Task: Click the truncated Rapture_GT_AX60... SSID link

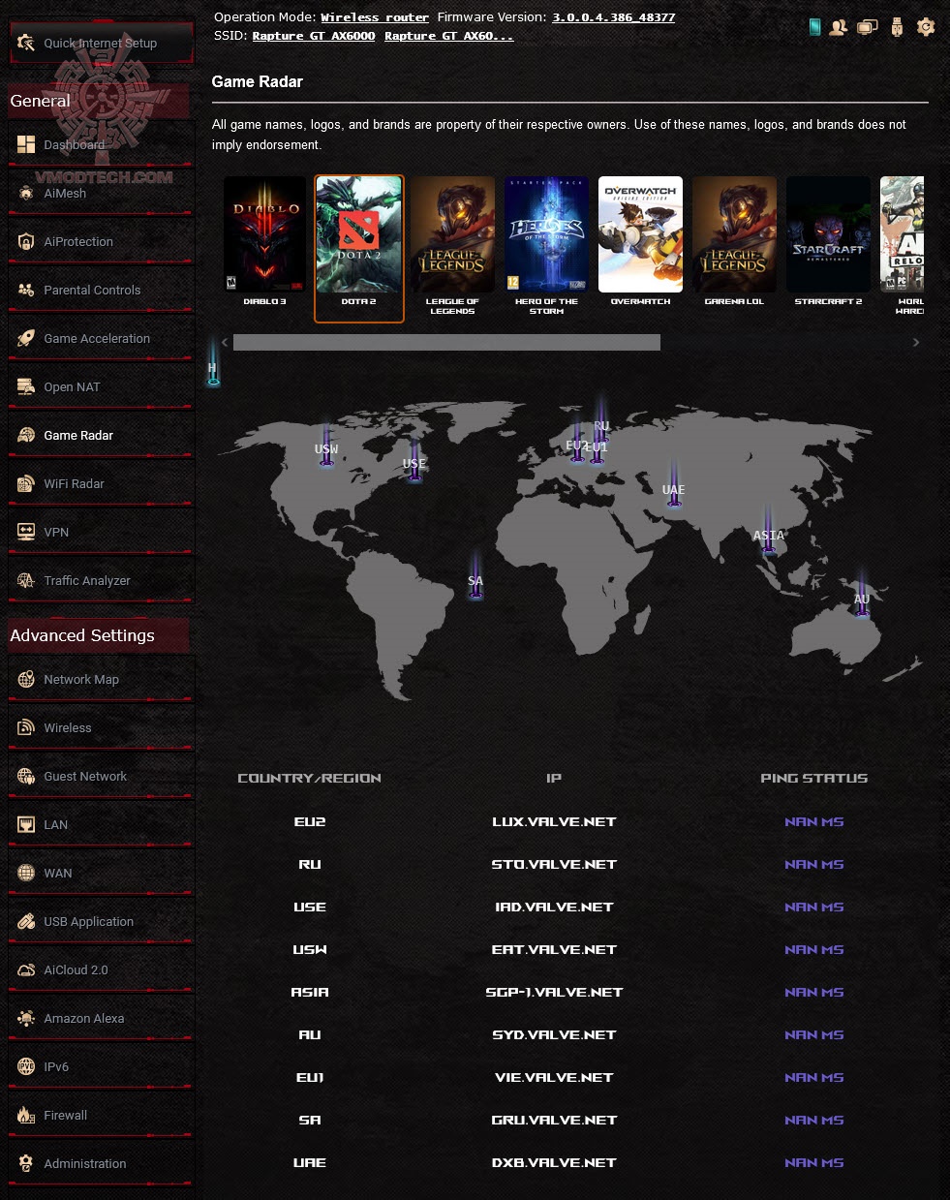Action: click(x=448, y=36)
